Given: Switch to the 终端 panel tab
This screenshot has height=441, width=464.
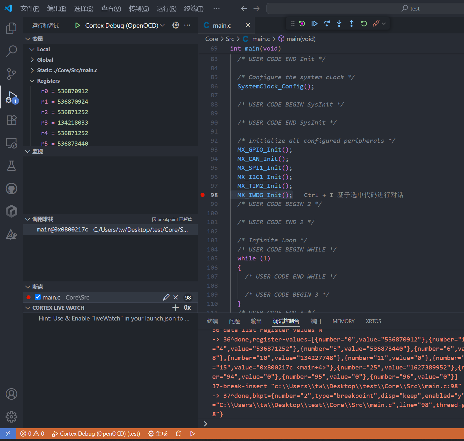Looking at the screenshot, I should [212, 321].
